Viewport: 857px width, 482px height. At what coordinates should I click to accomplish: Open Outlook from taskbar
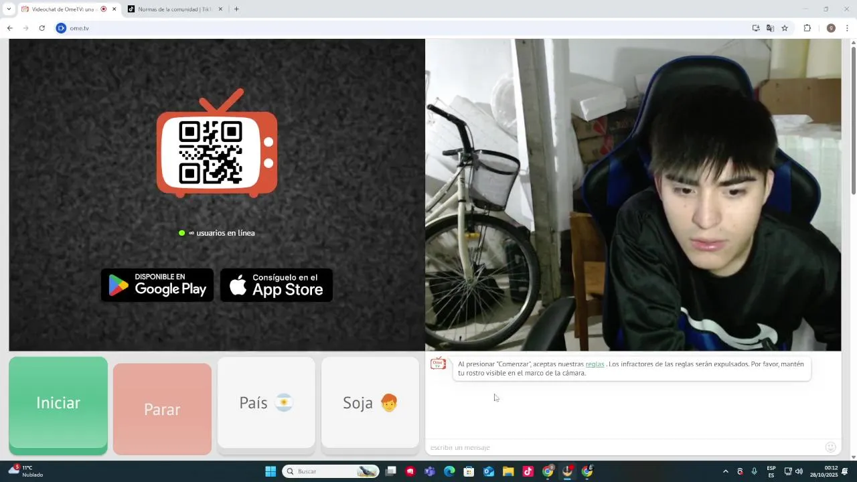489,471
